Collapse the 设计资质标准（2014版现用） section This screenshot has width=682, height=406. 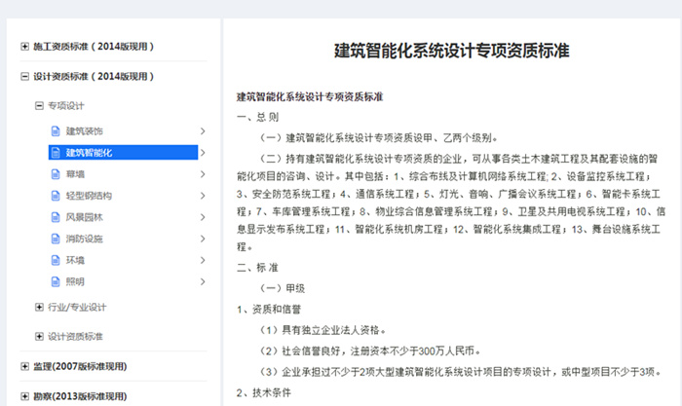click(24, 76)
